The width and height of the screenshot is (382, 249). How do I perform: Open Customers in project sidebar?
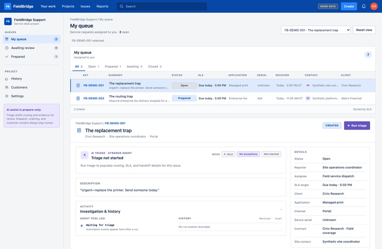tap(31, 88)
